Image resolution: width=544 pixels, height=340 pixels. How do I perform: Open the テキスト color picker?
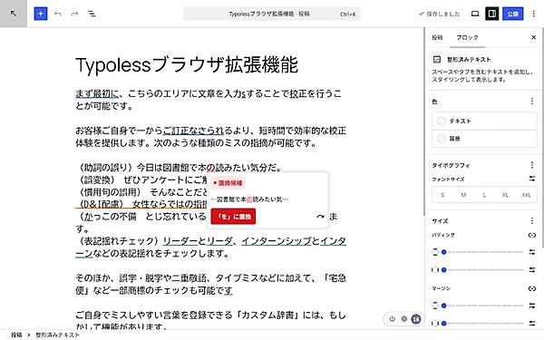click(484, 121)
